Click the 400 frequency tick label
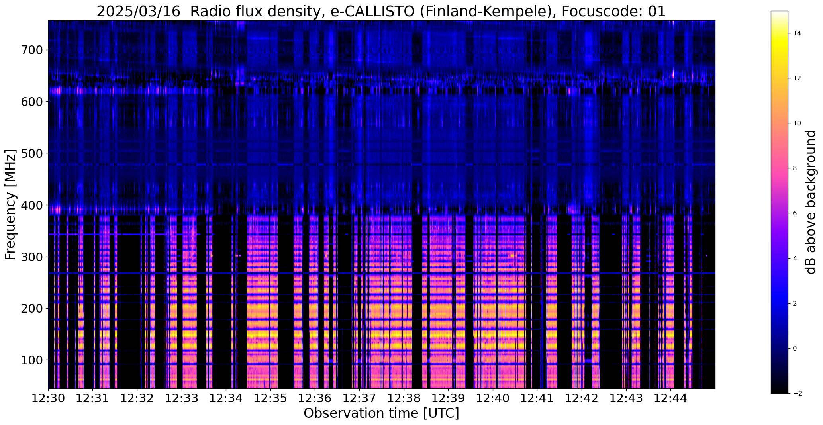 click(x=32, y=205)
